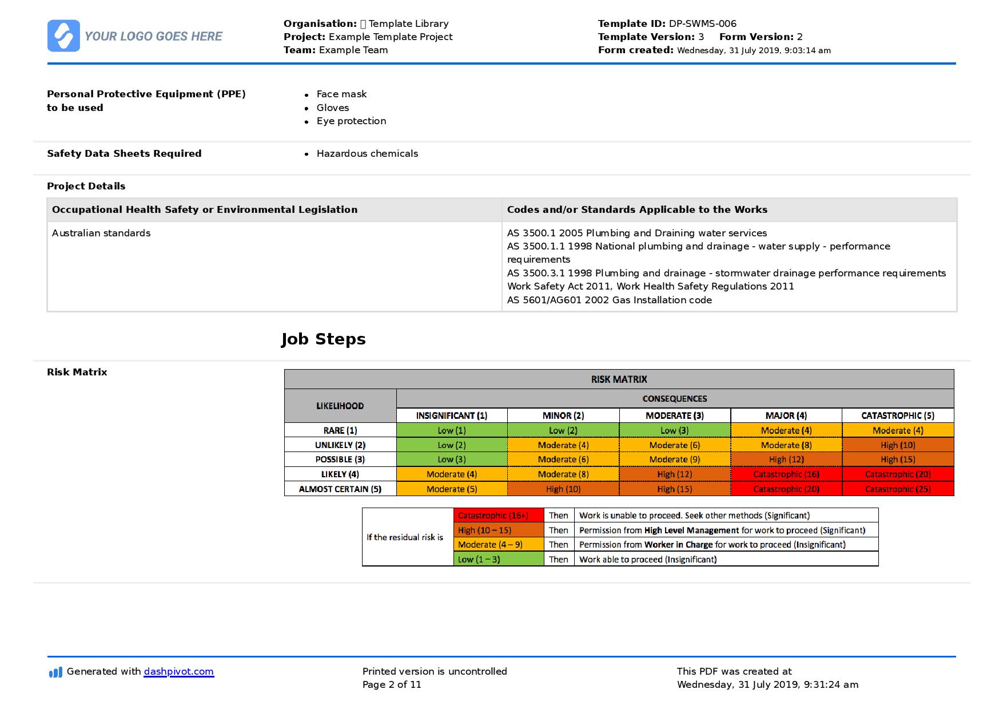The height and width of the screenshot is (709, 1003).
Task: Select the red Catastrophic (25) matrix cell
Action: pos(897,489)
